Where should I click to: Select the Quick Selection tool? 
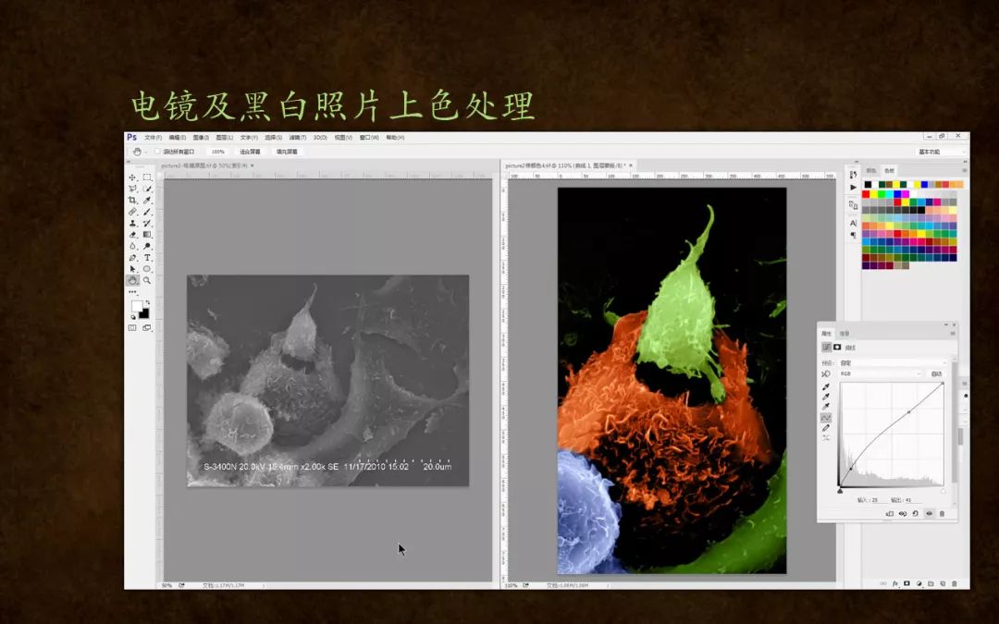pos(147,189)
